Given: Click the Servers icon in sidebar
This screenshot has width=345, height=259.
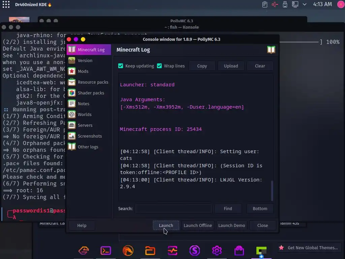Looking at the screenshot, I should (x=72, y=125).
